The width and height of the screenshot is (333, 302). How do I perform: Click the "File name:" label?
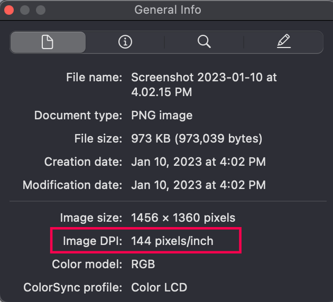(x=95, y=78)
